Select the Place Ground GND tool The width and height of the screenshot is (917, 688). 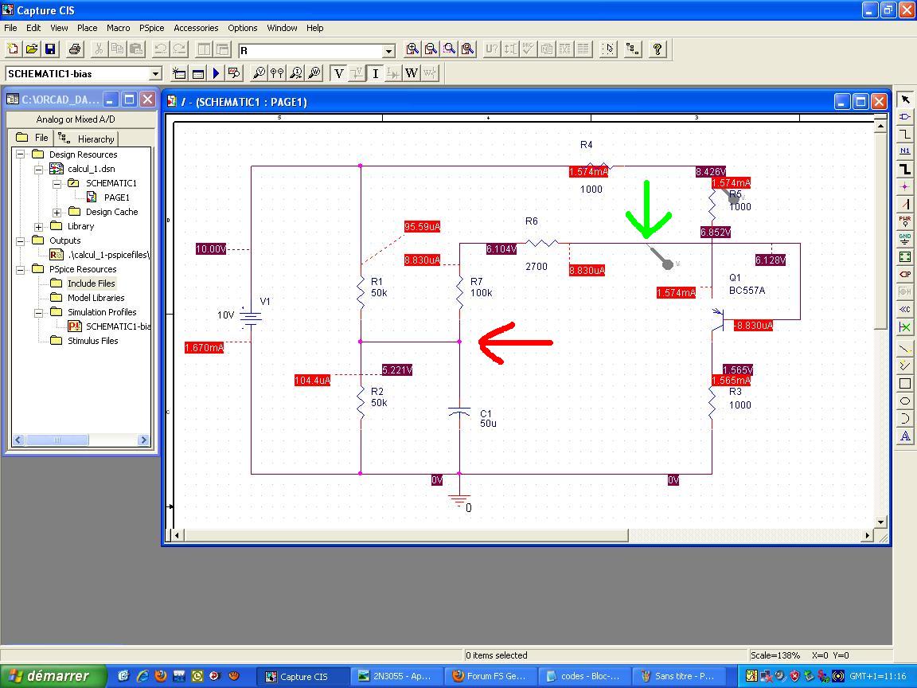905,239
